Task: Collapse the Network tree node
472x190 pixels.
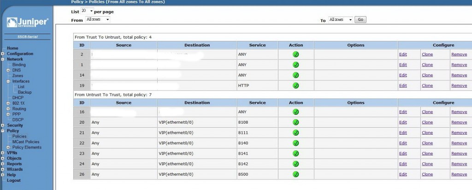Action: [2, 59]
